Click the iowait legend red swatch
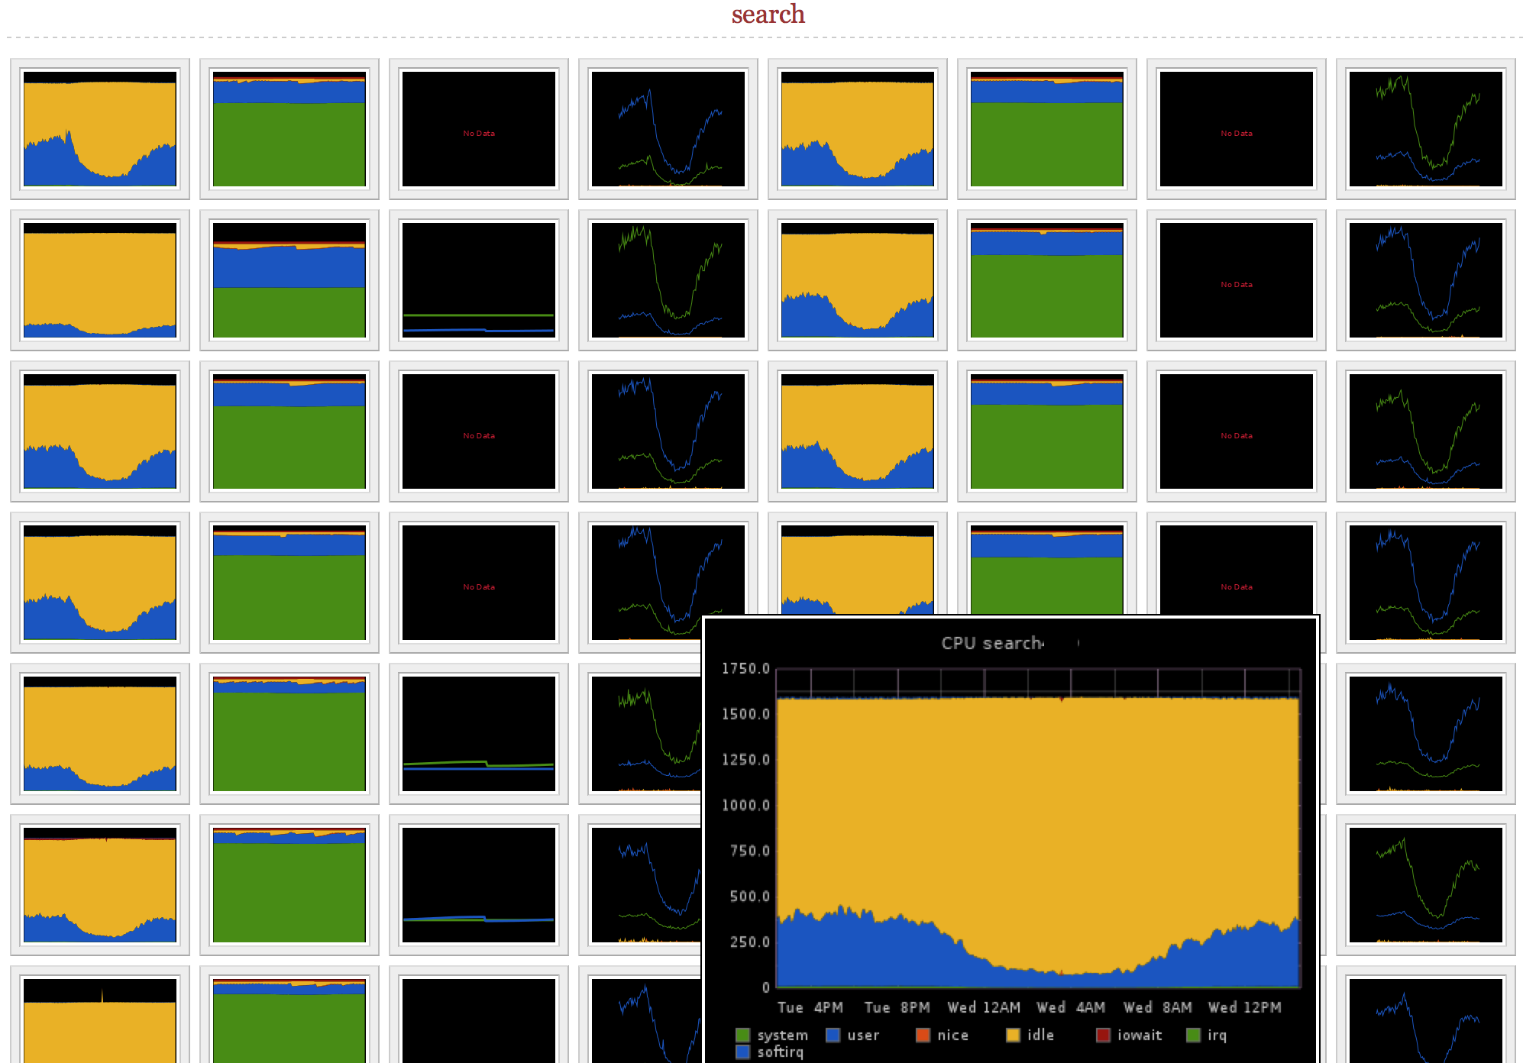 pos(1103,1035)
